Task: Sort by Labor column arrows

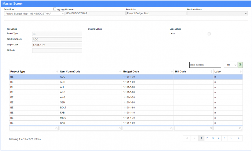Action: pyautogui.click(x=241, y=72)
